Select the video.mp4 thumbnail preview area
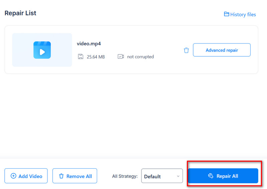The image size is (267, 189). (x=42, y=50)
